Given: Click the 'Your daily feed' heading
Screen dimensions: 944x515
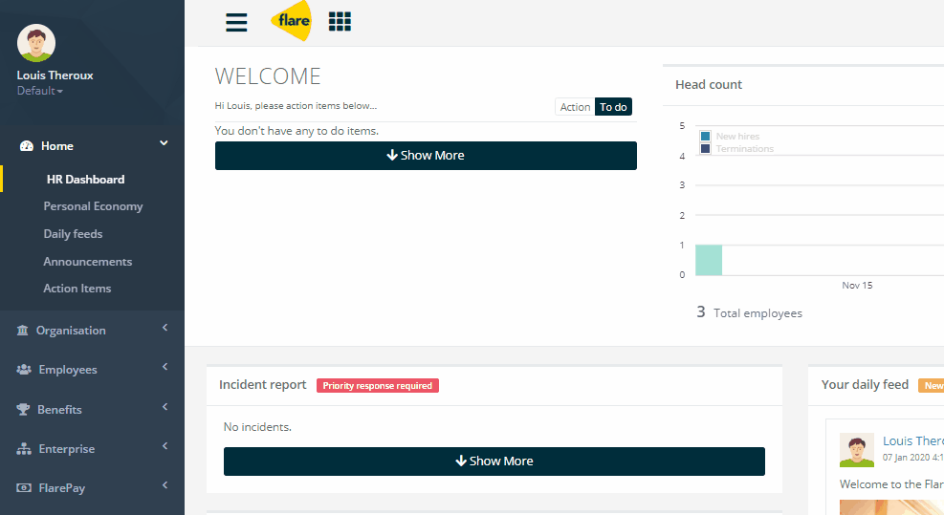Looking at the screenshot, I should pyautogui.click(x=866, y=384).
